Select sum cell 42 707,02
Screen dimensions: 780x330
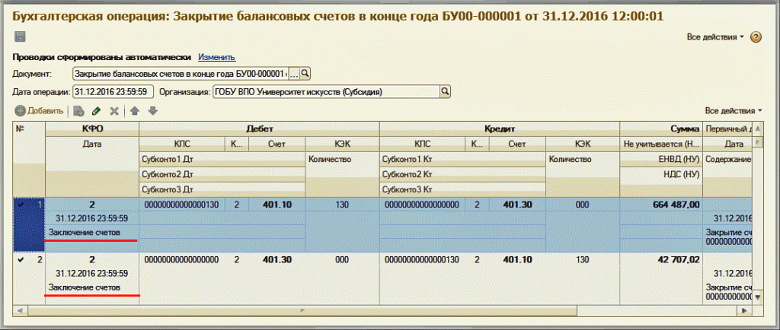click(661, 259)
